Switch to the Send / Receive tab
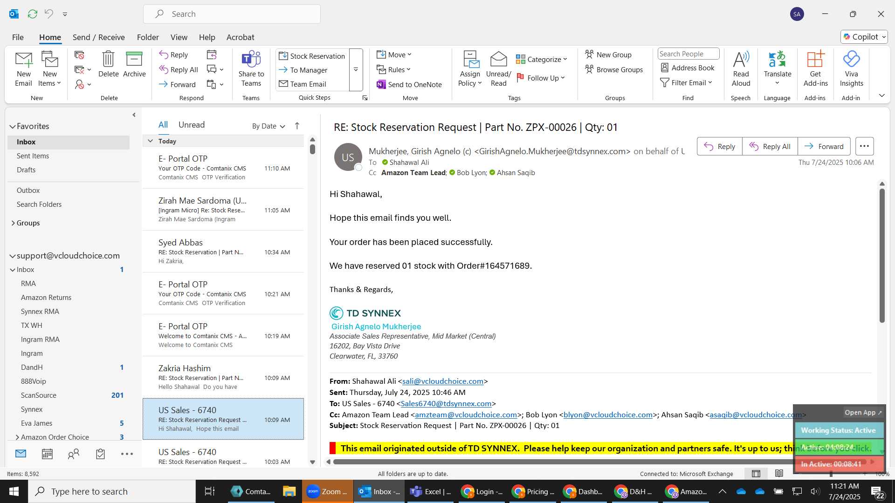The height and width of the screenshot is (503, 895). [98, 37]
